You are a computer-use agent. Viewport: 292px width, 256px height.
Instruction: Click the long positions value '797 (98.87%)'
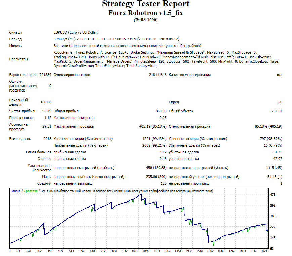tap(271, 139)
